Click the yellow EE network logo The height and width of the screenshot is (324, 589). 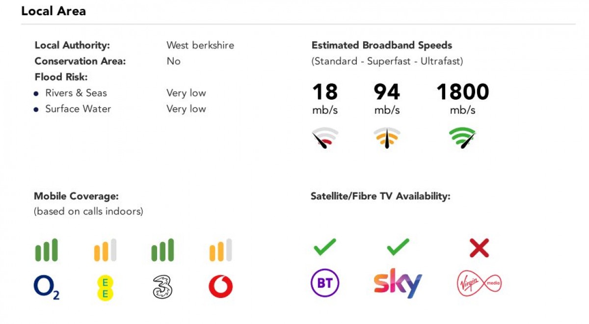[x=105, y=287]
